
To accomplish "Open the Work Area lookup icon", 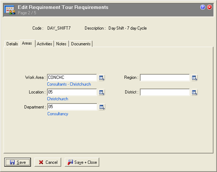I will [102, 78].
